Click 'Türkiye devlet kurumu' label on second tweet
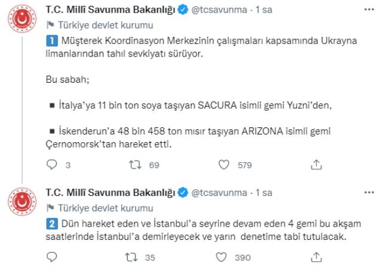382x269 pixels. pyautogui.click(x=105, y=208)
